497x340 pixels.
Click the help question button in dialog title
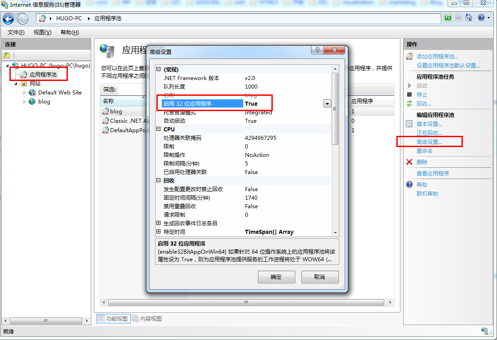coord(318,50)
